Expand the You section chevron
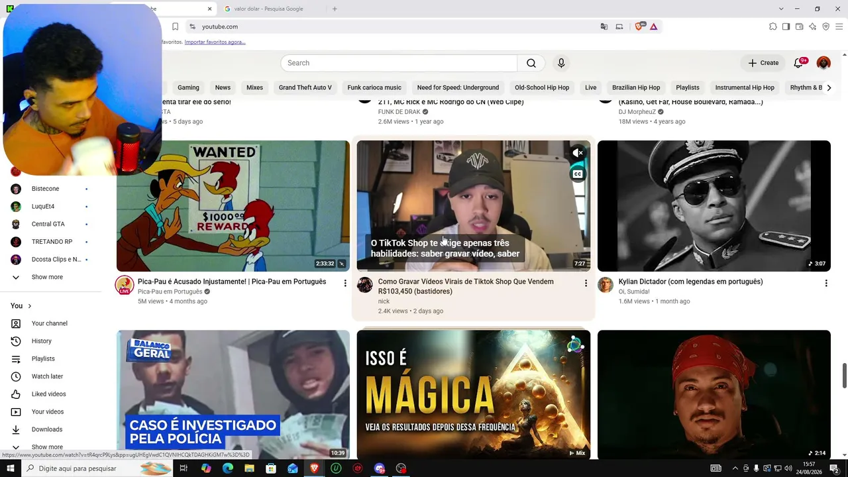This screenshot has height=477, width=848. (29, 306)
